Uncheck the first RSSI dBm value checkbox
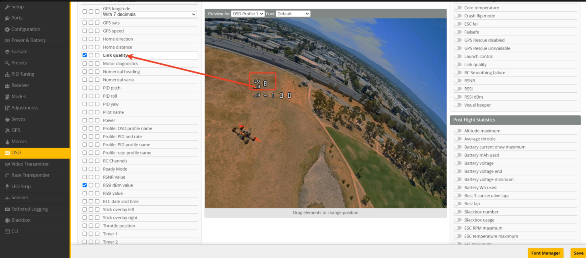The height and width of the screenshot is (258, 586). click(85, 185)
